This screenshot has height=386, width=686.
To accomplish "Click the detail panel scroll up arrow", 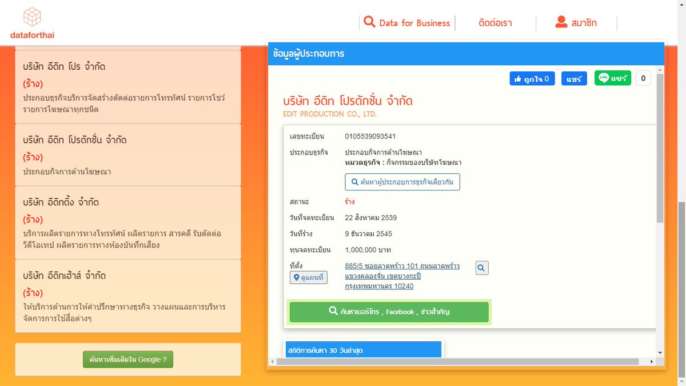I will pos(660,69).
